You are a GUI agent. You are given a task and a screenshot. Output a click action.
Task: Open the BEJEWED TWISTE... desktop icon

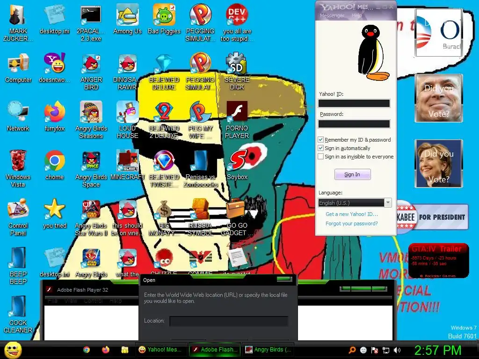164,169
